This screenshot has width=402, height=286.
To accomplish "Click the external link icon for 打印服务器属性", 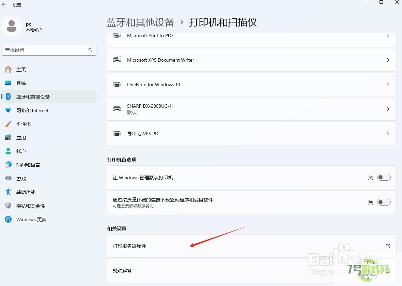I will pos(388,246).
